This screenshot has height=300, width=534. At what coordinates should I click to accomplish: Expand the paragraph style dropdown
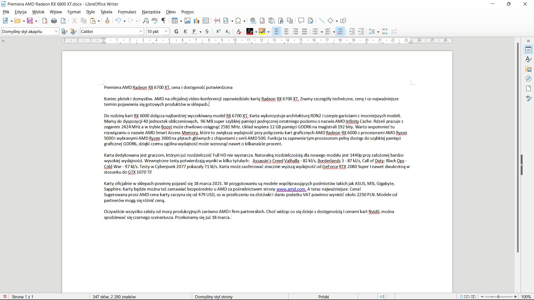pos(56,32)
